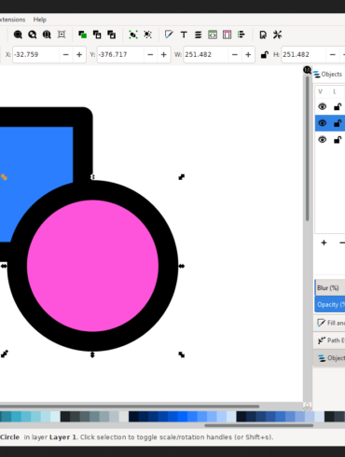
Task: Toggle the width/height lock ratio padlock
Action: [x=265, y=55]
